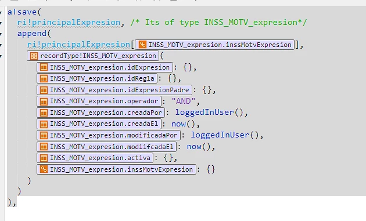Click the record type icon beside recordType!INSS_MOTV_expresion
This screenshot has width=366, height=221.
pyautogui.click(x=34, y=56)
